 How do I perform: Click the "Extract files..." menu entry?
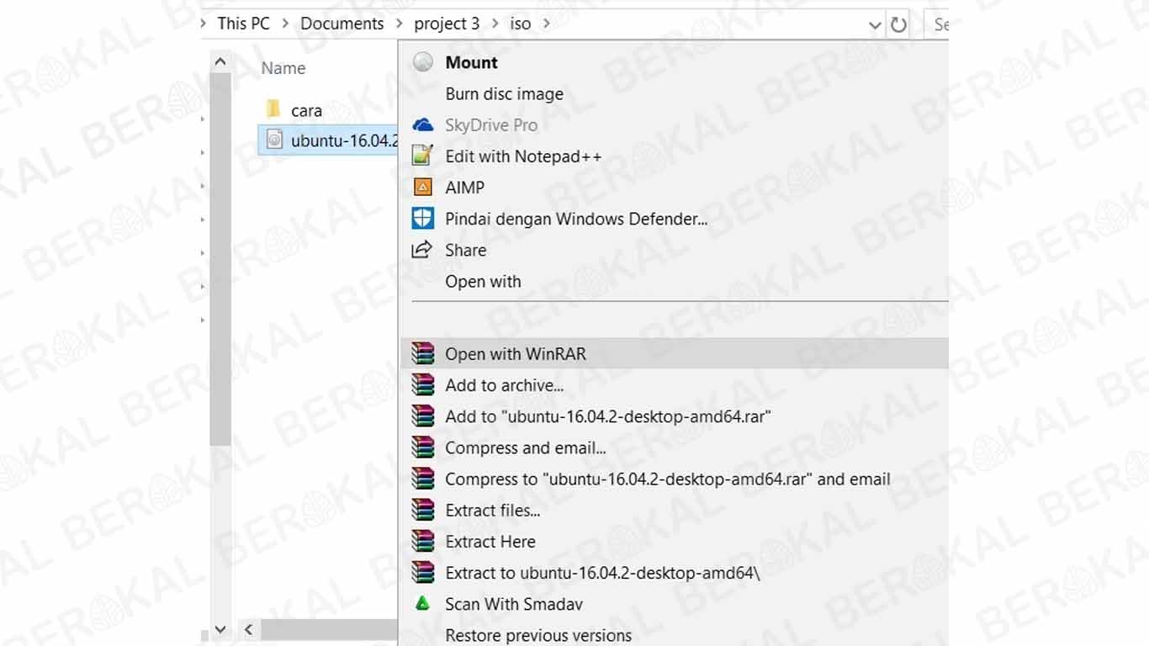coord(493,510)
